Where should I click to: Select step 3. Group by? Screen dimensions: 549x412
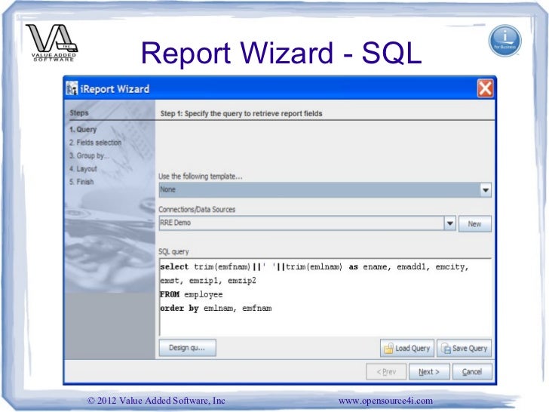tap(89, 156)
